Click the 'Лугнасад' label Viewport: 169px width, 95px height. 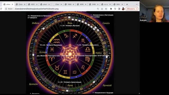pyautogui.click(x=107, y=85)
